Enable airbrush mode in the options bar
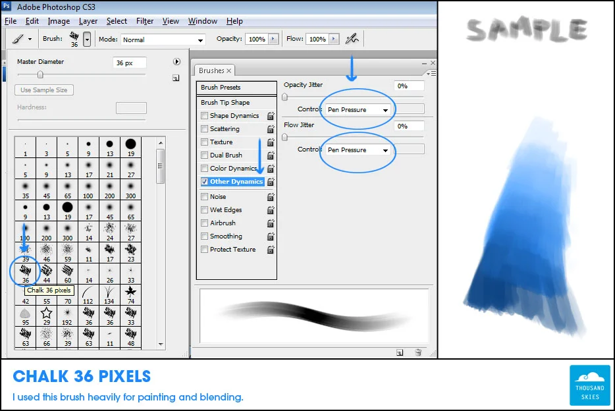This screenshot has height=411, width=615. click(x=352, y=38)
